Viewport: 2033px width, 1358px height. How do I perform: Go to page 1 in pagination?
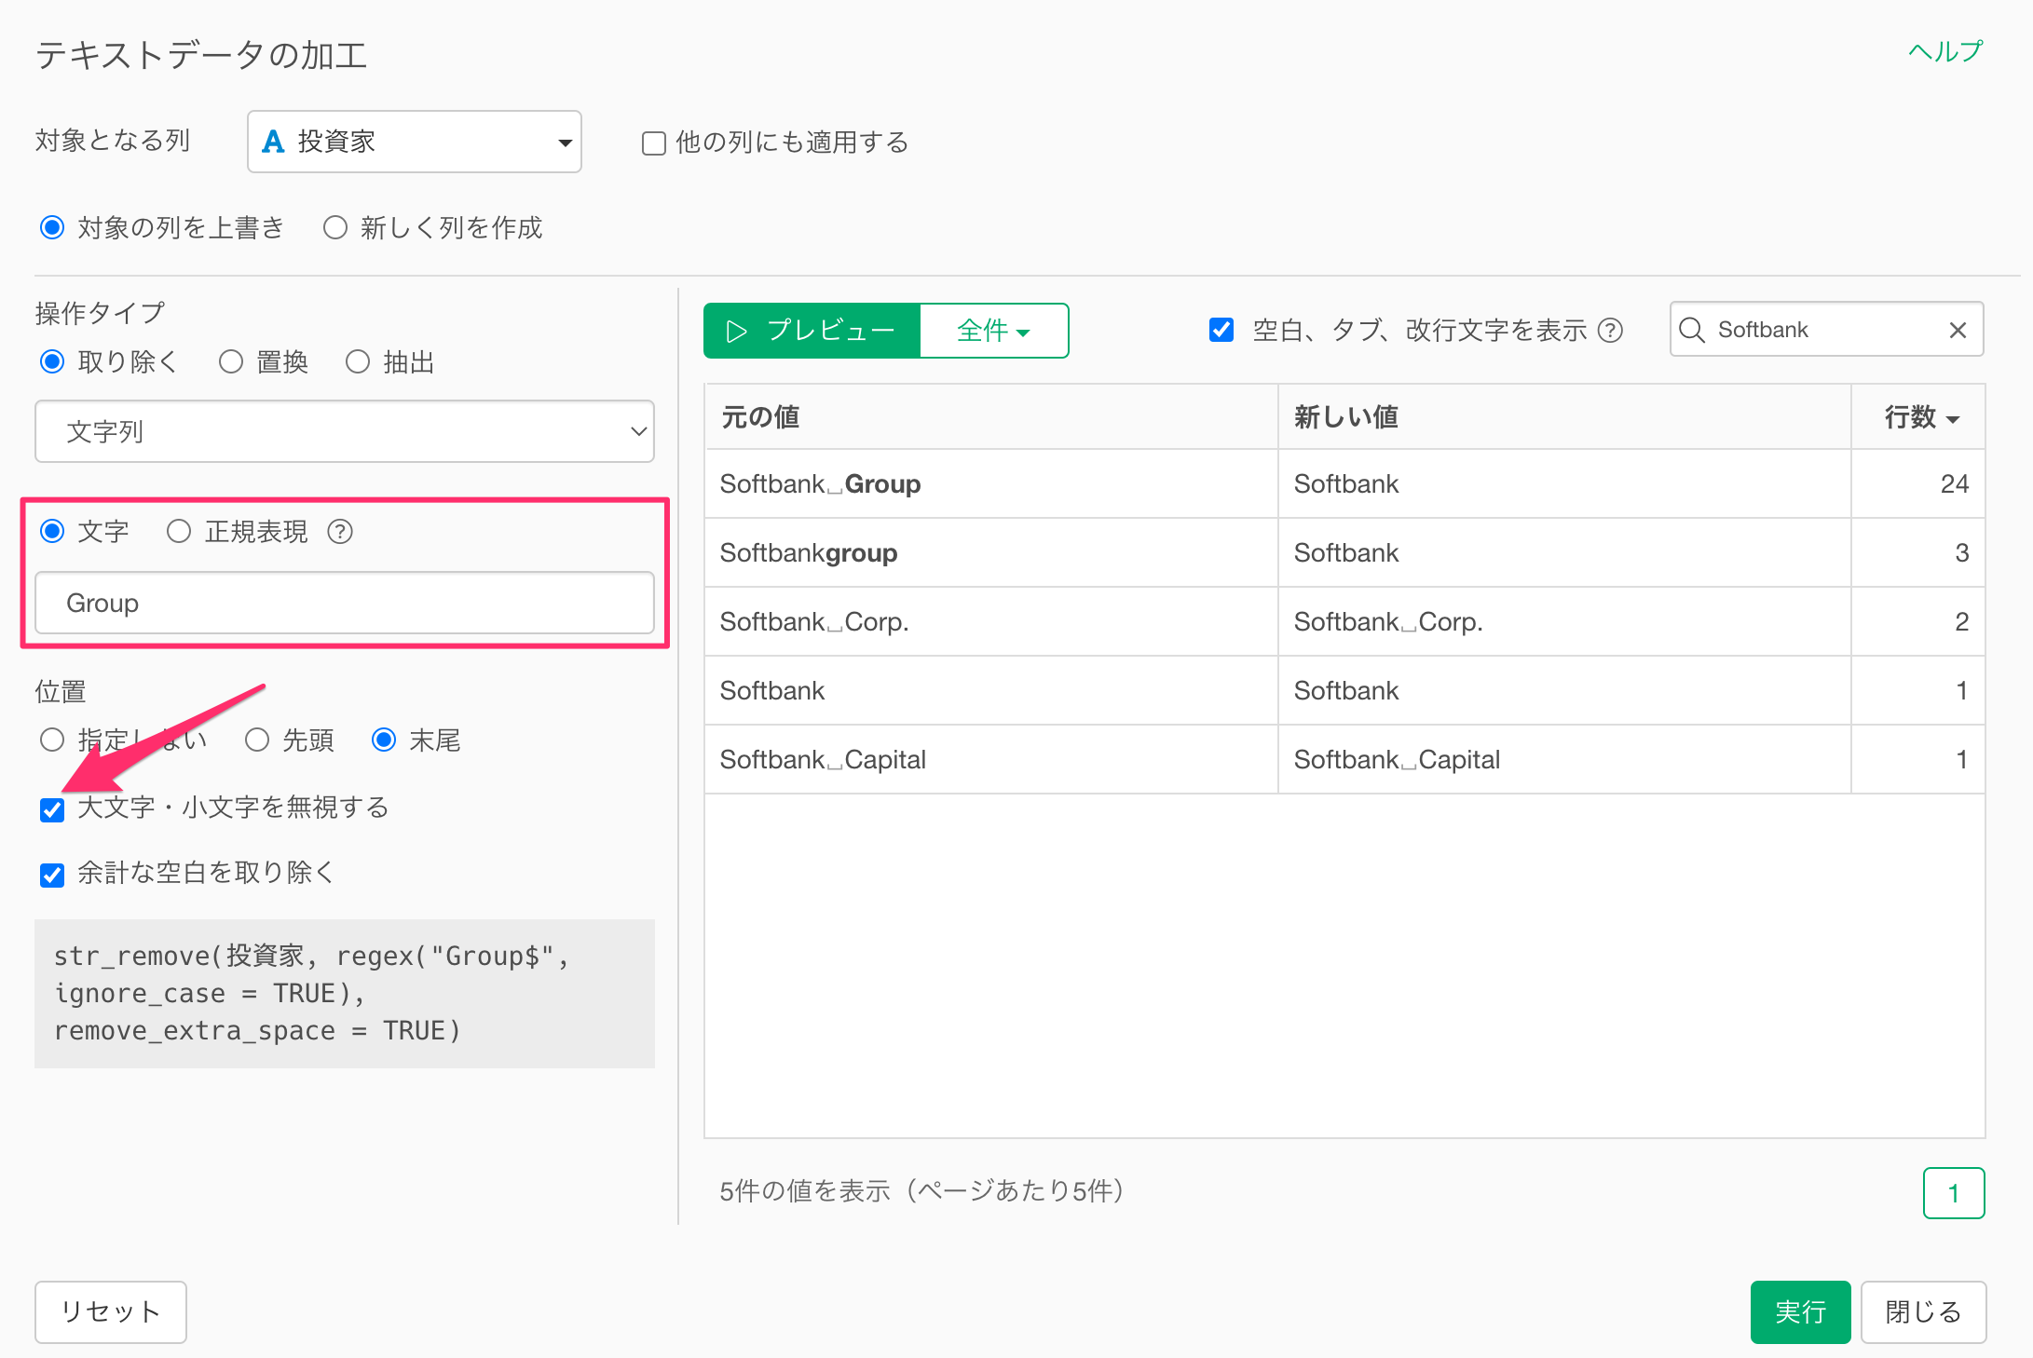click(x=1954, y=1193)
